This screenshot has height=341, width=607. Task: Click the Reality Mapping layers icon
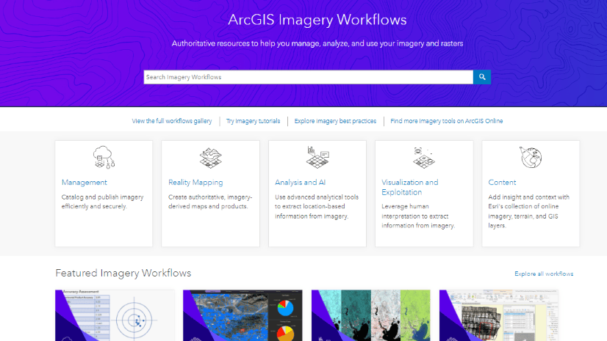(x=211, y=158)
